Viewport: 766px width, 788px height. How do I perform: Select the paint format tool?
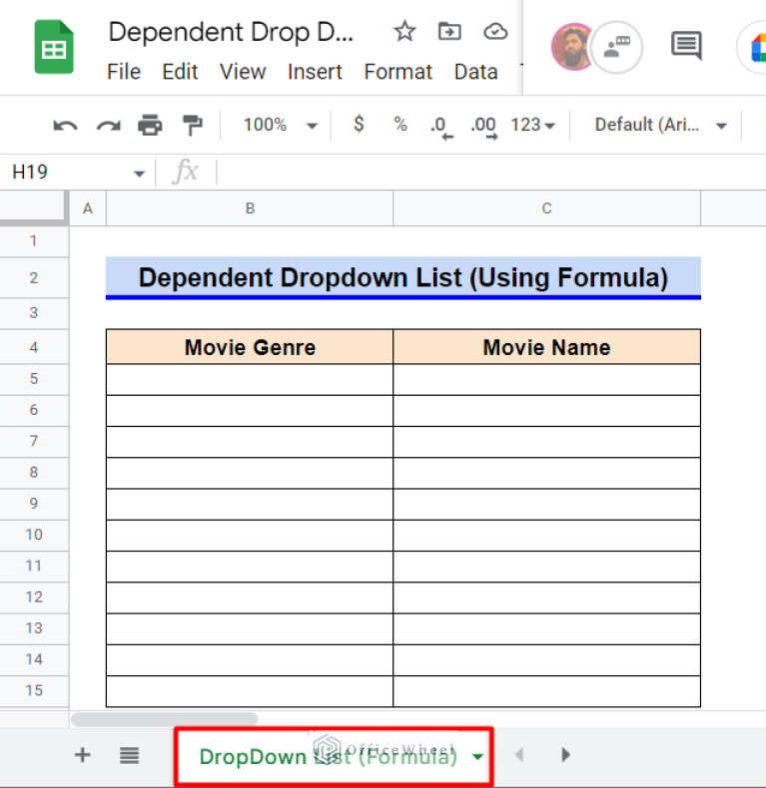192,125
